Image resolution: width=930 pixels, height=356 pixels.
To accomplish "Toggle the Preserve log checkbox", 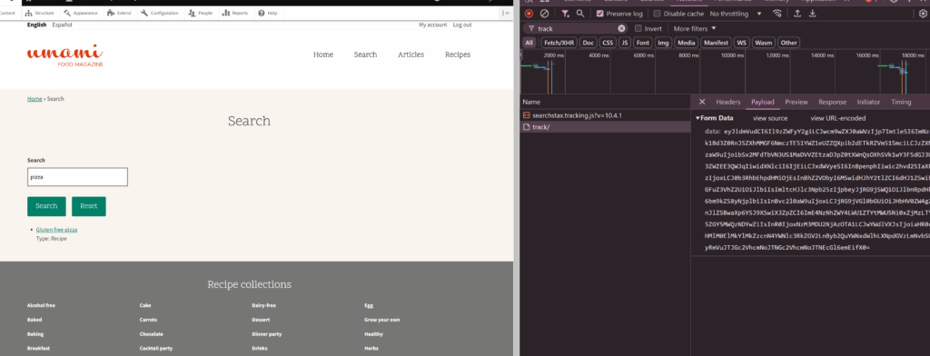I will tap(600, 14).
